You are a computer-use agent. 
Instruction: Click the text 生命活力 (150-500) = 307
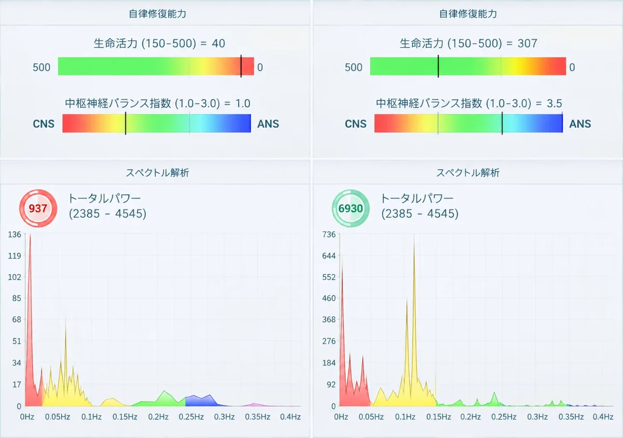468,44
